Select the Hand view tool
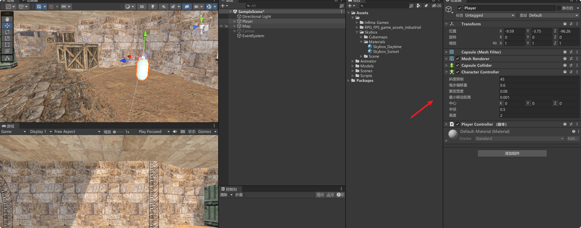The image size is (581, 228). coord(7,19)
